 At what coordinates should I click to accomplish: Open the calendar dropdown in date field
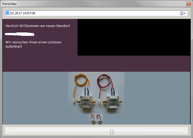pyautogui.click(x=183, y=13)
